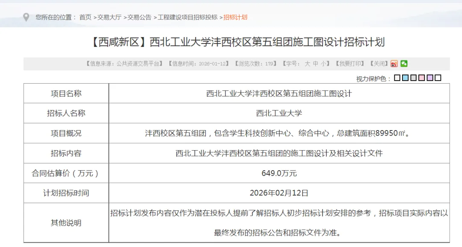Screen dimensions: 462x247
Task: Open 交易大厅 breadcrumb link
Action: (110, 17)
